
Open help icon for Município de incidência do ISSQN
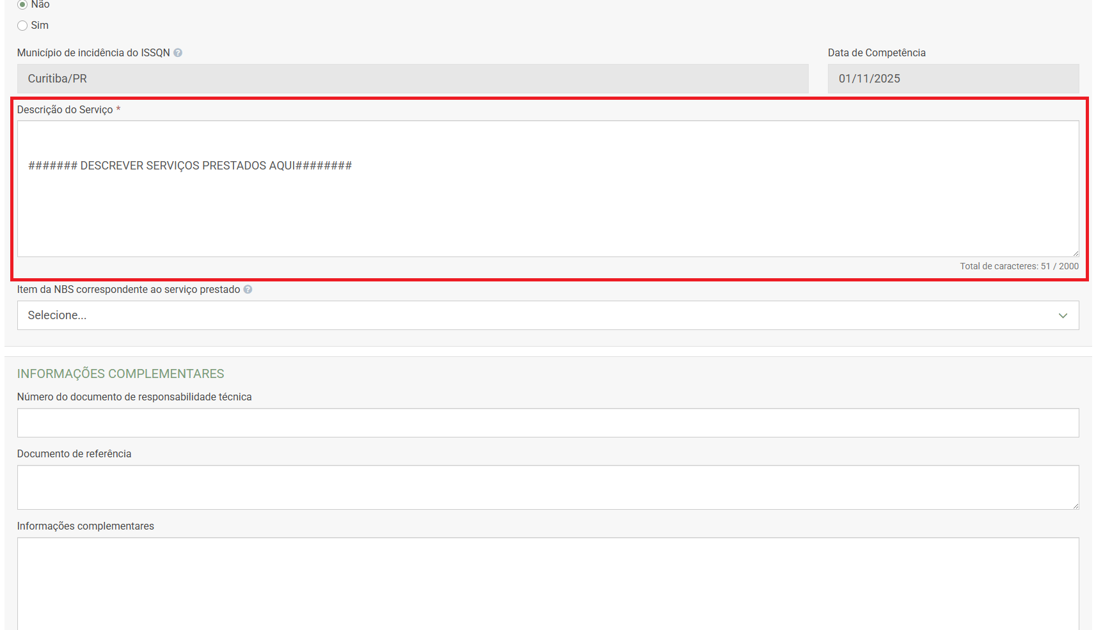click(x=178, y=53)
